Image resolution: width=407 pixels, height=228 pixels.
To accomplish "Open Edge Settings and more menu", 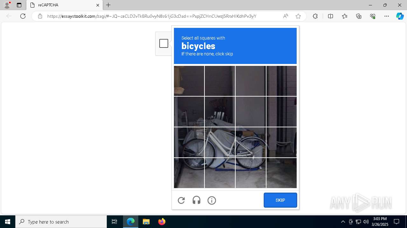I will point(387,16).
